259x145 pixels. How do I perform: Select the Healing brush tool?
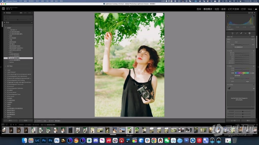(x=241, y=33)
